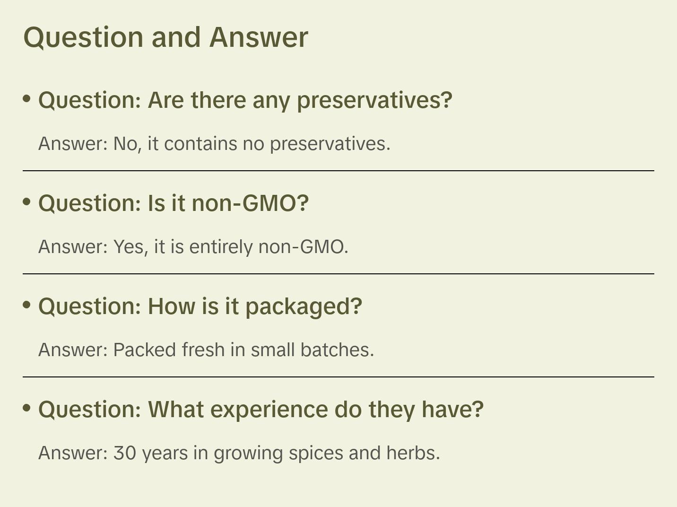Click the 'entirely non-GMO' answer text
This screenshot has width=677, height=507.
pos(193,247)
